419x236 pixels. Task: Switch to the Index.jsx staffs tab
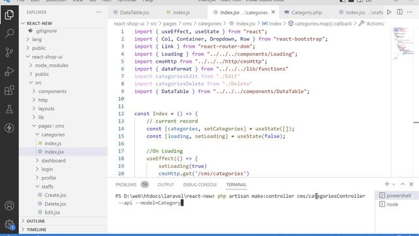coord(361,12)
